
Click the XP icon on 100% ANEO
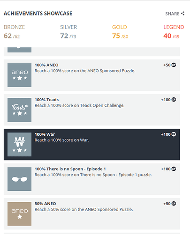click(x=174, y=65)
